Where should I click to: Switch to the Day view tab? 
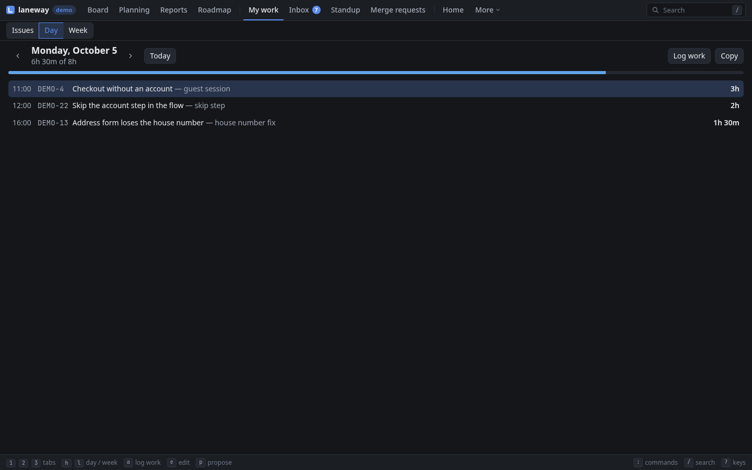[x=51, y=30]
